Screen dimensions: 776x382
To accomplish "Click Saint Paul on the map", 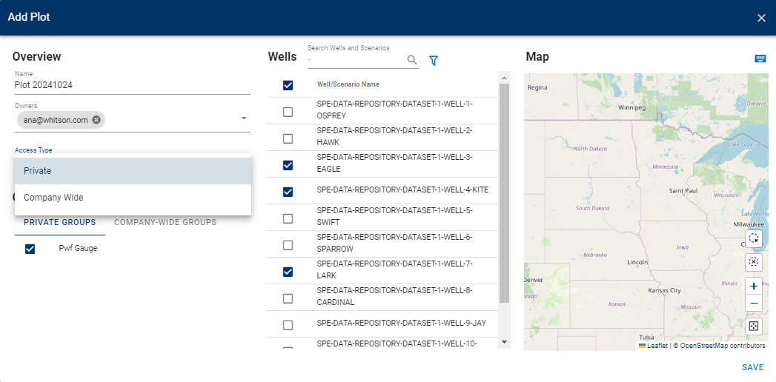I will [683, 191].
